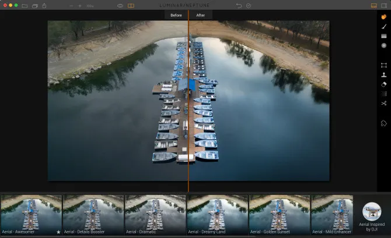
Task: Toggle the quick preview eye icon
Action: click(120, 5)
